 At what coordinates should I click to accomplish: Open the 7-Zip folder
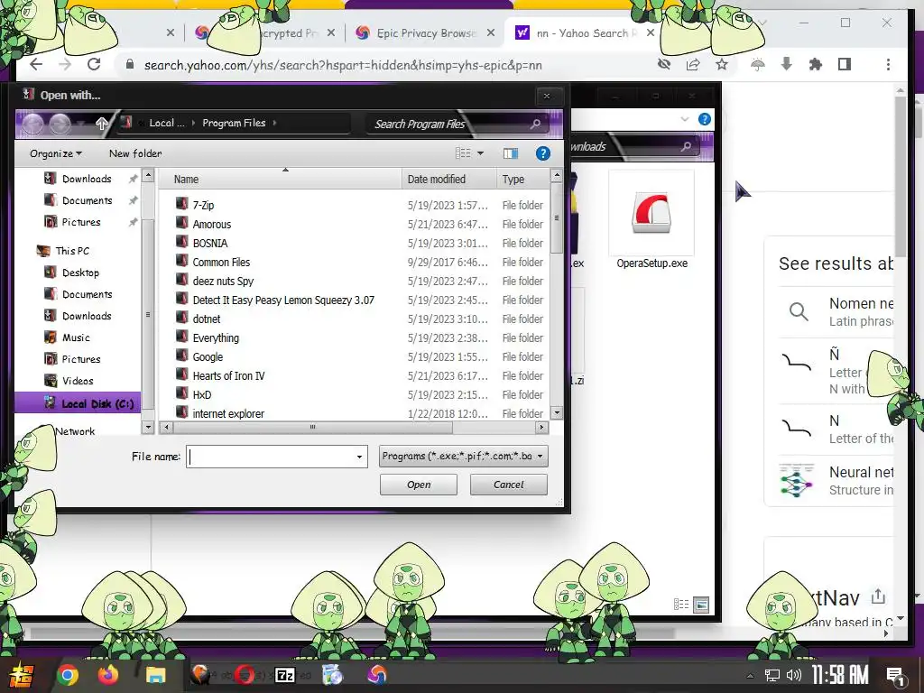[203, 205]
